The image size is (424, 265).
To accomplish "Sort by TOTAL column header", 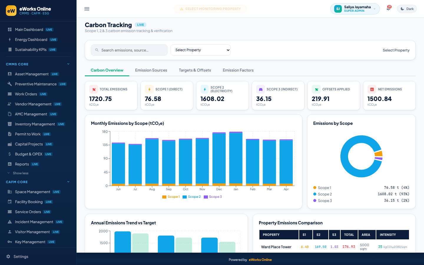I will pos(349,235).
